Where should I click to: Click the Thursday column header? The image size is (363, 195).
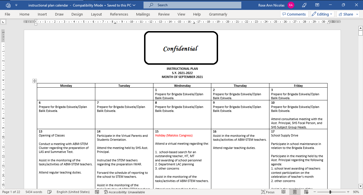click(x=240, y=86)
